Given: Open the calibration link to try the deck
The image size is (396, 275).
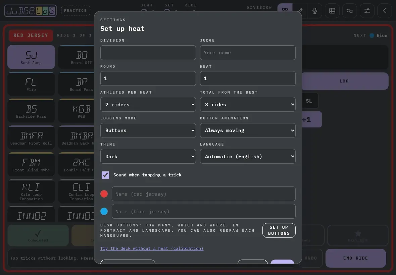Looking at the screenshot, I should pyautogui.click(x=152, y=249).
